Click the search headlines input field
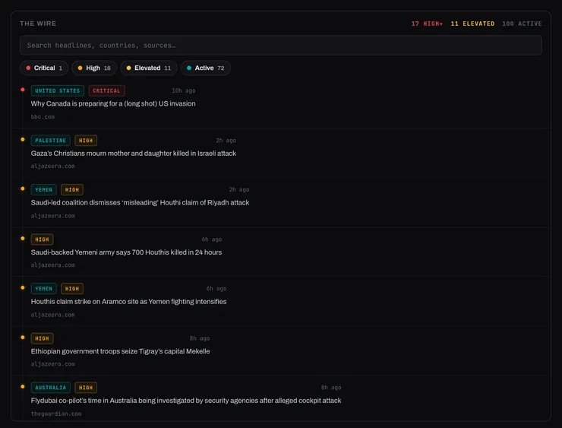 [x=281, y=45]
